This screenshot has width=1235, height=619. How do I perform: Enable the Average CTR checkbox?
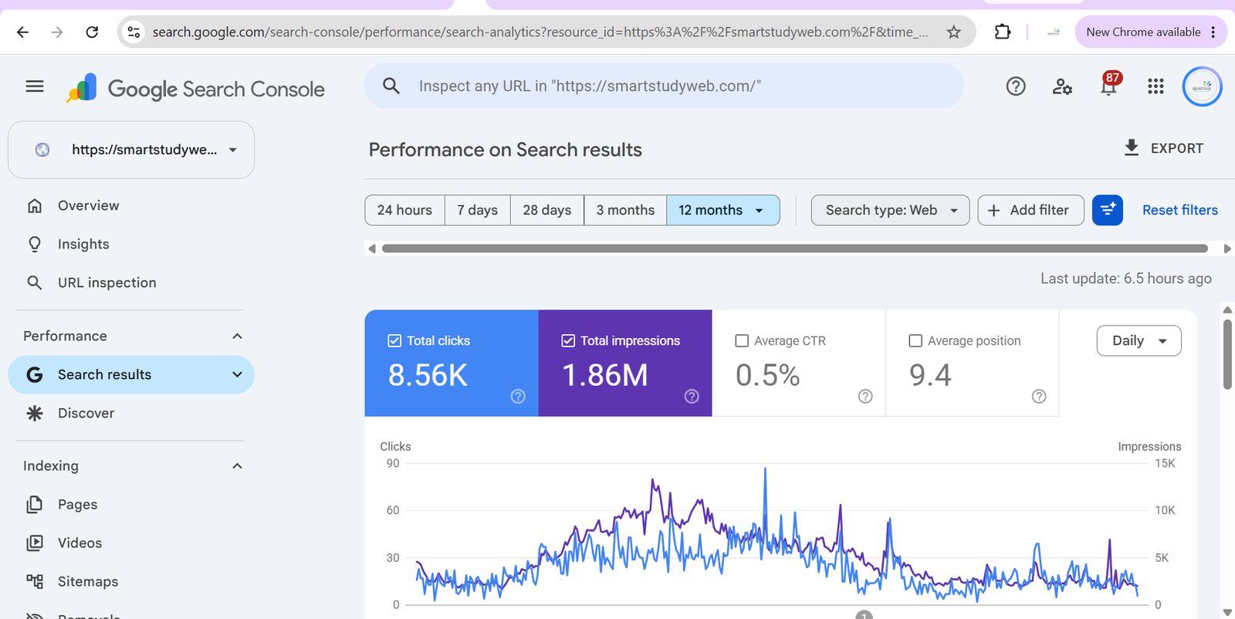click(742, 340)
